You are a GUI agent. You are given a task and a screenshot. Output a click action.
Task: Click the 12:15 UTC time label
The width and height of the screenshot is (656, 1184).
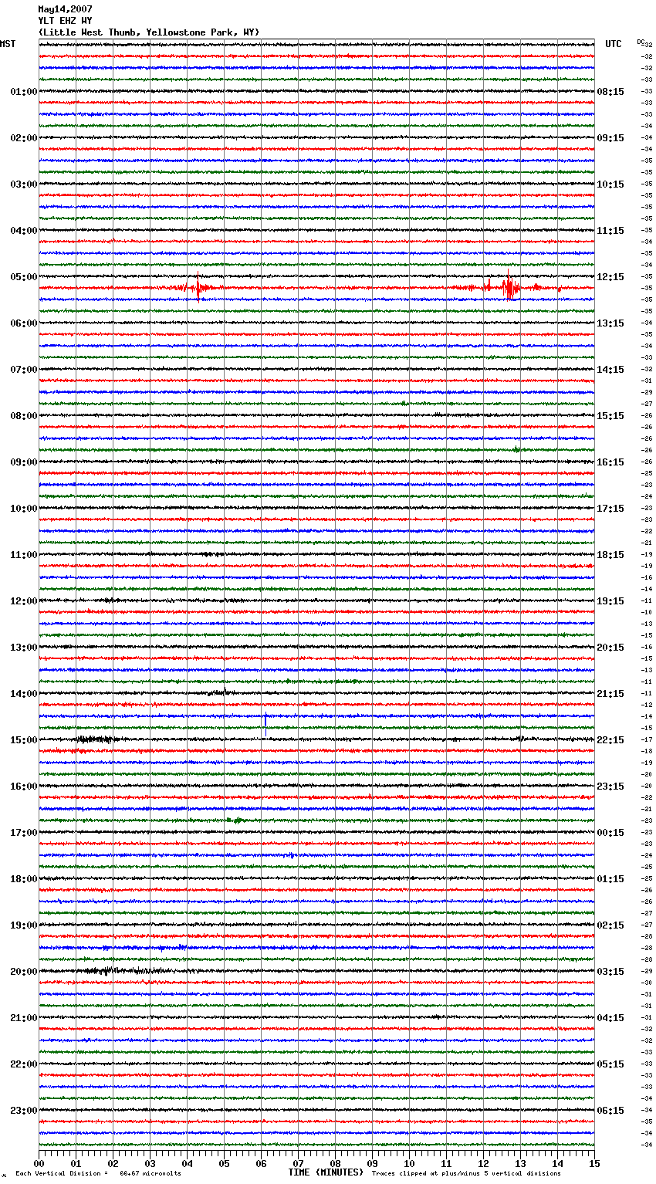coord(610,277)
